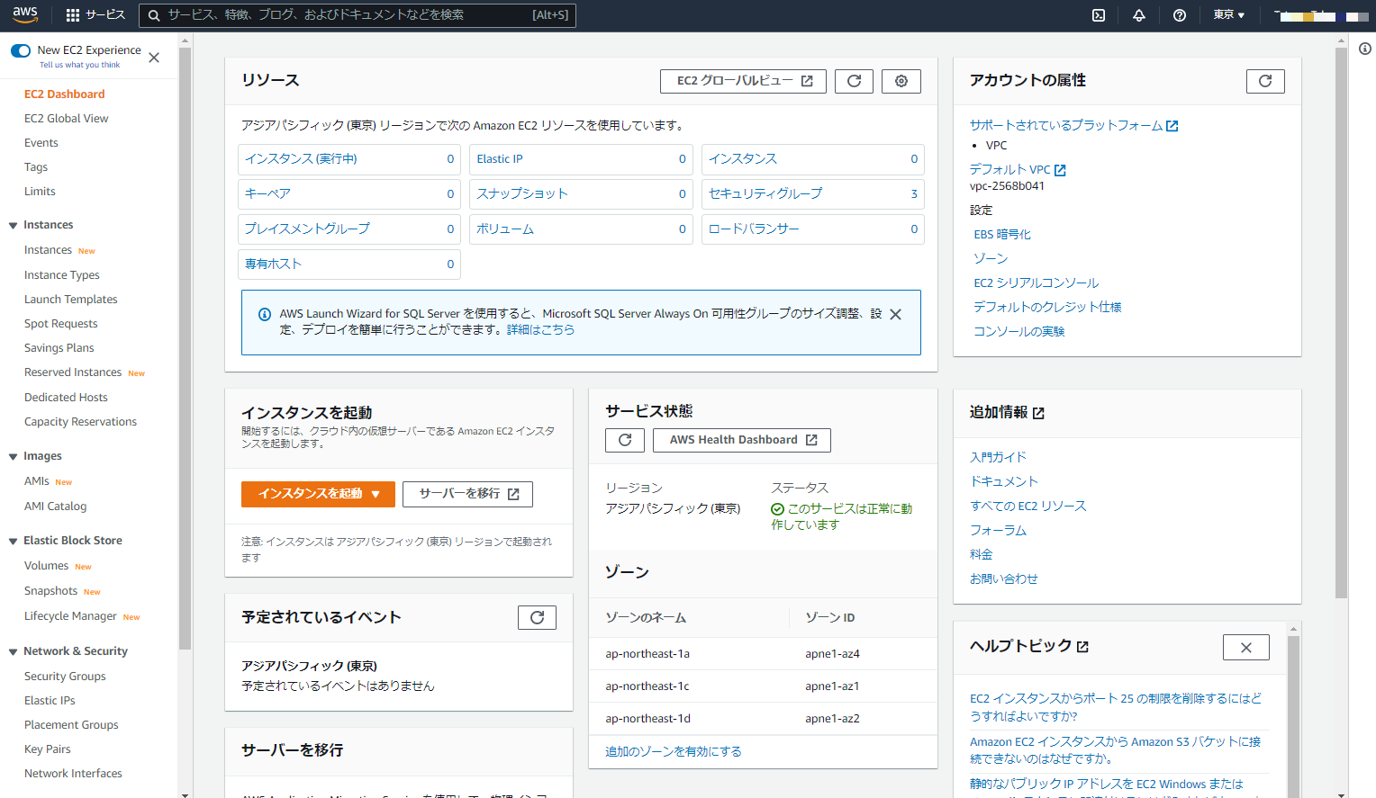Launch CloudShell from the top bar icon

(1099, 15)
